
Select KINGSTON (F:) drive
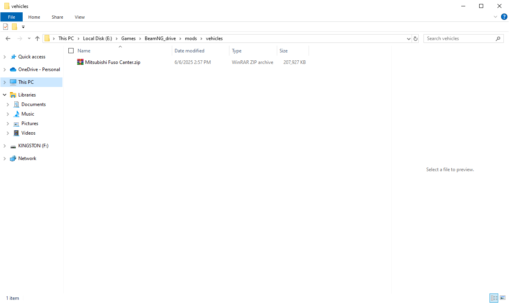tap(33, 146)
